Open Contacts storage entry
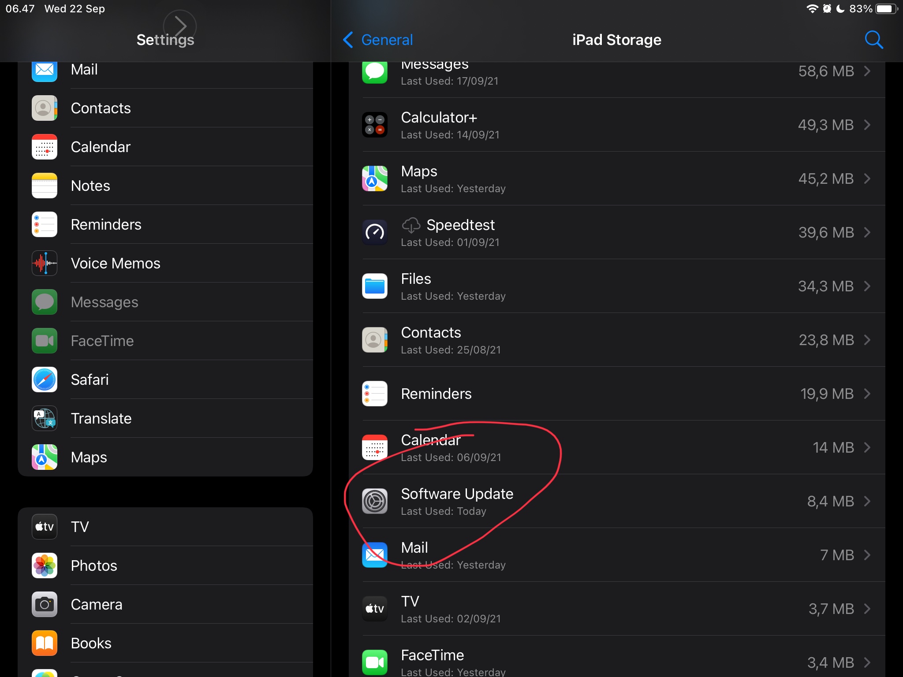 [x=617, y=340]
